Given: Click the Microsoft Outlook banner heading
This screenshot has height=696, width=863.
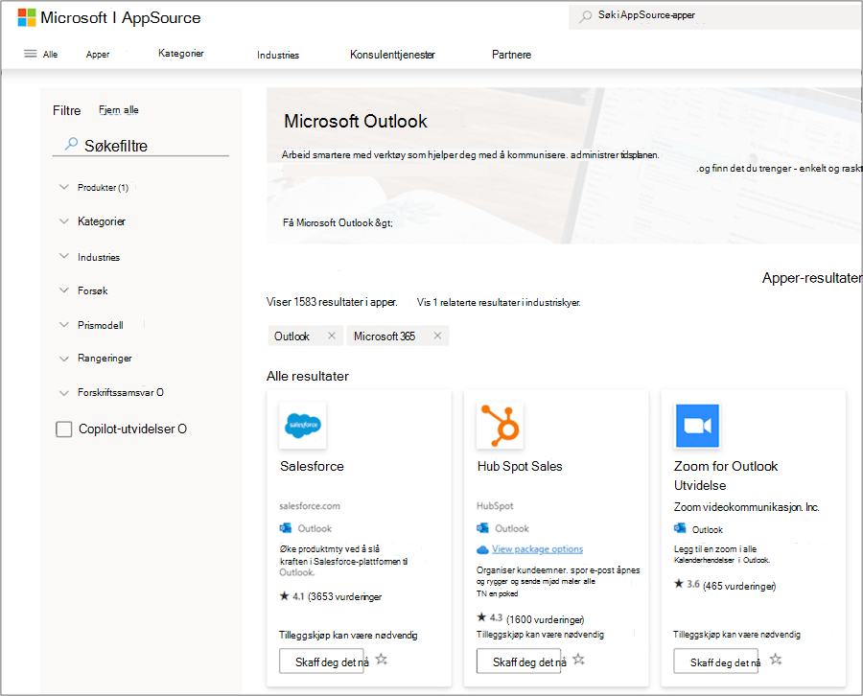Looking at the screenshot, I should click(356, 121).
